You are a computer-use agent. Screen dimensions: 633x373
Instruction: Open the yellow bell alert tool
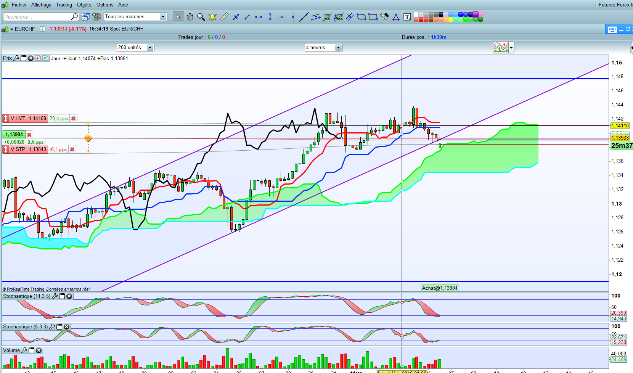pyautogui.click(x=212, y=17)
